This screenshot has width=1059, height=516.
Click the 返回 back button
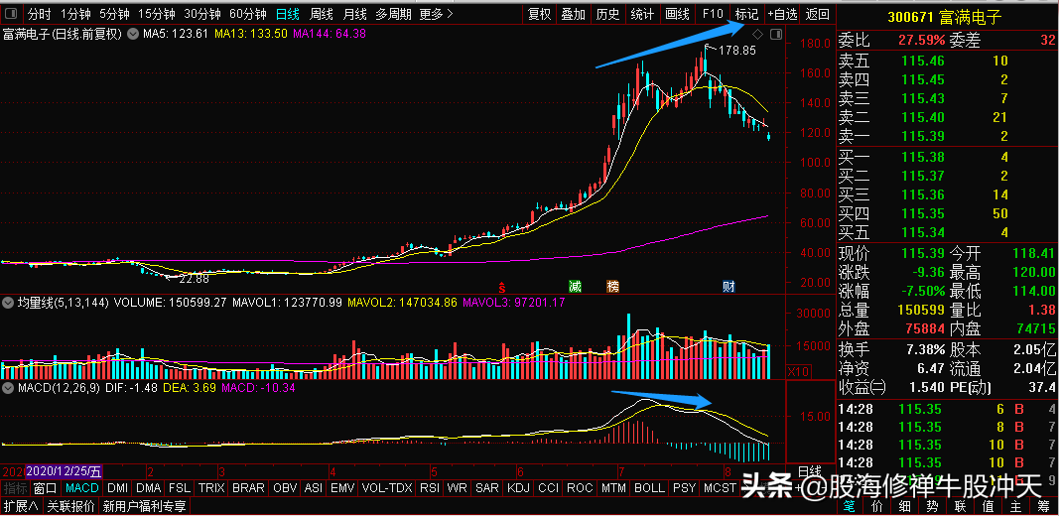coord(818,14)
